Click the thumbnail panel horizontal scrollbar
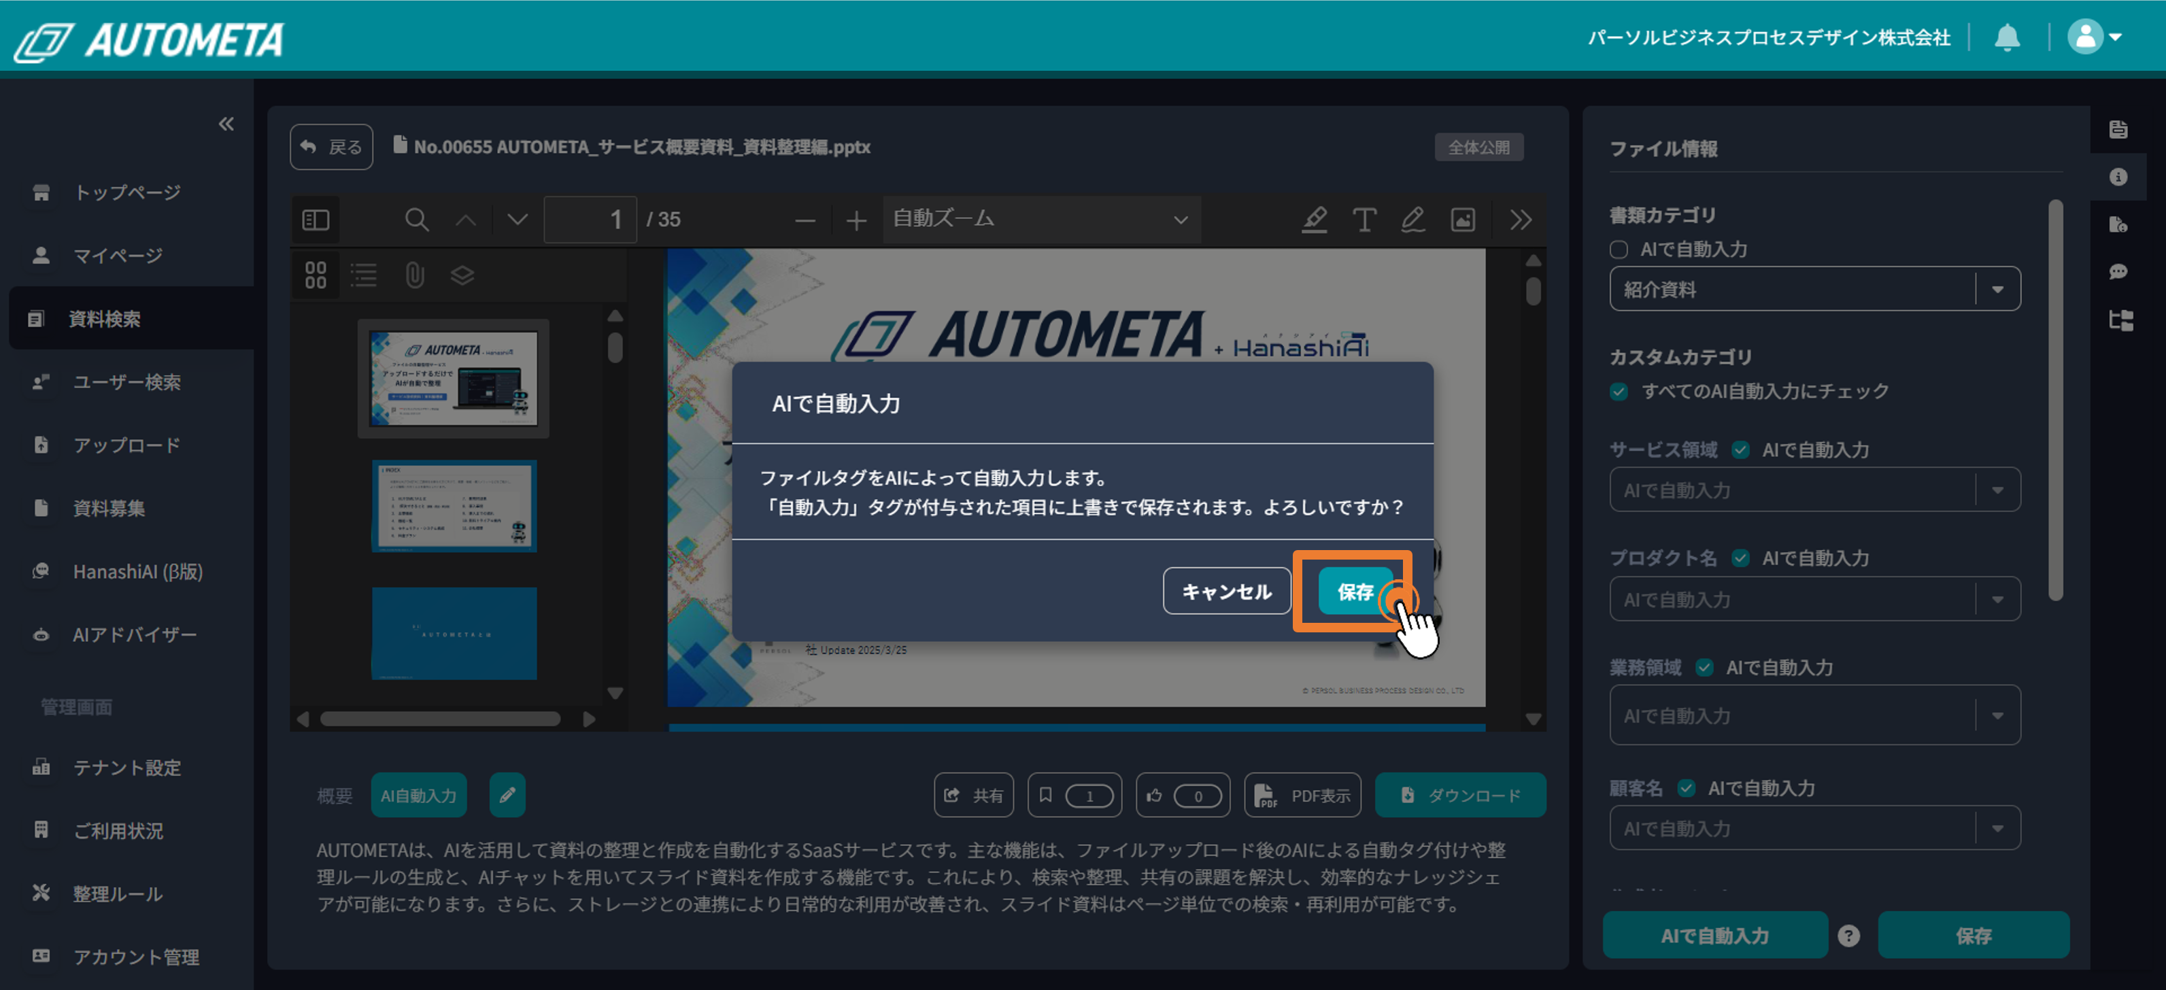This screenshot has height=990, width=2166. coord(440,719)
